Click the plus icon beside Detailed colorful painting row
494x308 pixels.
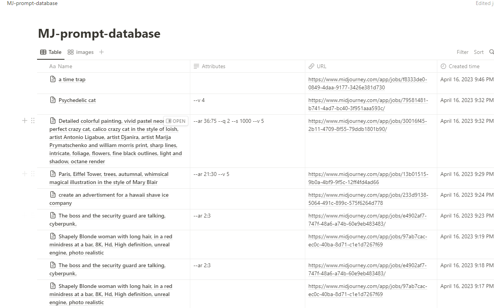point(25,121)
